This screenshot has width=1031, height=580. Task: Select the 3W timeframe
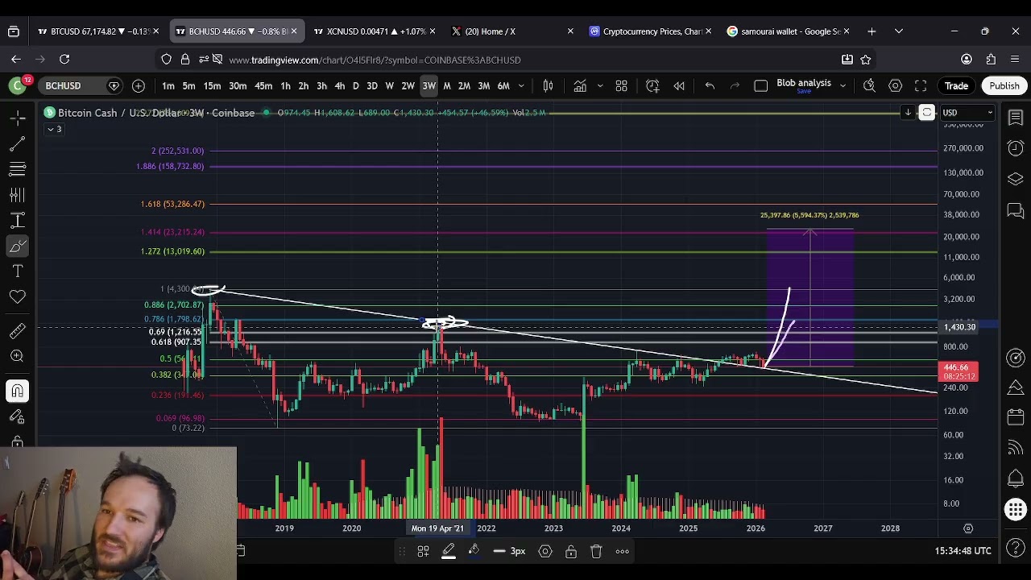pyautogui.click(x=429, y=85)
